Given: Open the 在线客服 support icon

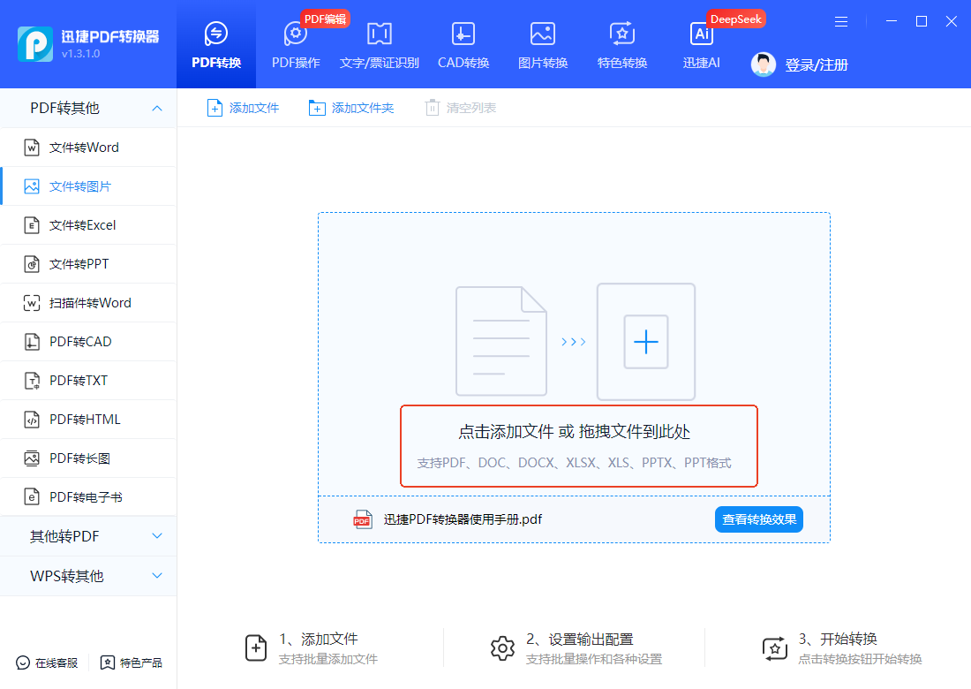Looking at the screenshot, I should pyautogui.click(x=23, y=663).
